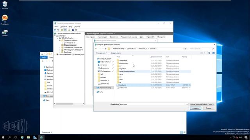Click the blue help icon in the file dialog
The image size is (250, 140).
pyautogui.click(x=214, y=53)
